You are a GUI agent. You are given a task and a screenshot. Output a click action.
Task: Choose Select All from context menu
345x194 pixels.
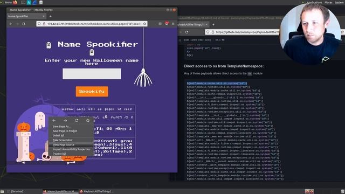pyautogui.click(x=71, y=135)
